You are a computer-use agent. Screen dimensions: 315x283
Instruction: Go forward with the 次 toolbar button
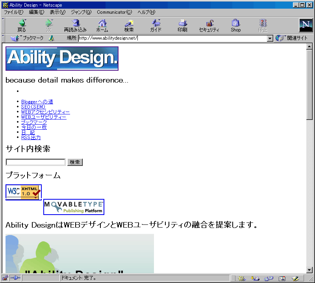(x=49, y=26)
